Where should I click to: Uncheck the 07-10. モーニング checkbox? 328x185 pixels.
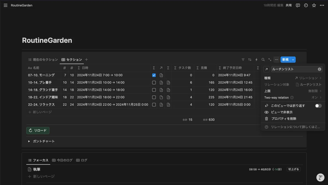[154, 75]
